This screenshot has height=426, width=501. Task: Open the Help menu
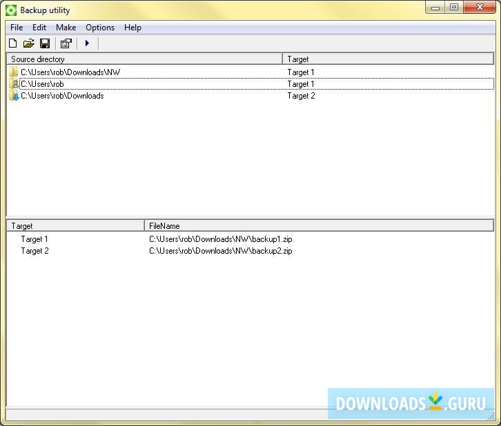click(132, 28)
